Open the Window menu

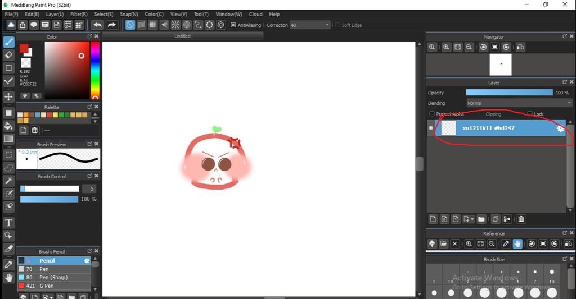pos(229,14)
